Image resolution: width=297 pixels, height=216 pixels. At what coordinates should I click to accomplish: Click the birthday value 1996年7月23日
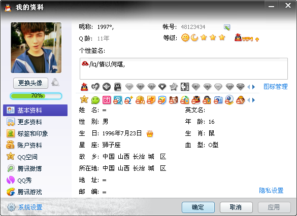122,133
